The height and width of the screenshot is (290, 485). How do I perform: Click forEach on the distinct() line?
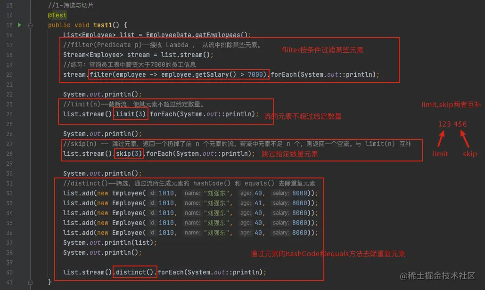point(171,272)
